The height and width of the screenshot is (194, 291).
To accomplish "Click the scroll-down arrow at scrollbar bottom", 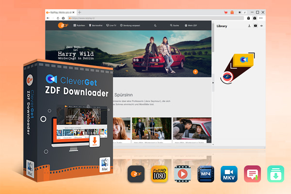I will point(213,144).
